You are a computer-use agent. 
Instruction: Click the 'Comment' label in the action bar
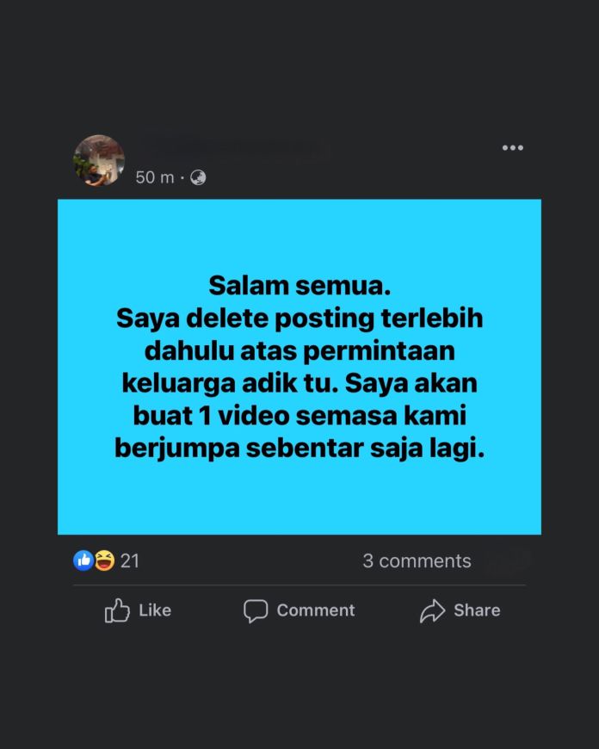coord(316,610)
